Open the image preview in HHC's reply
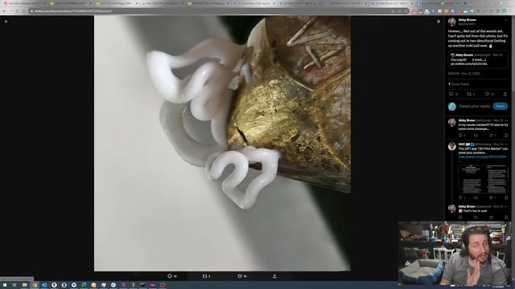 coord(483,180)
